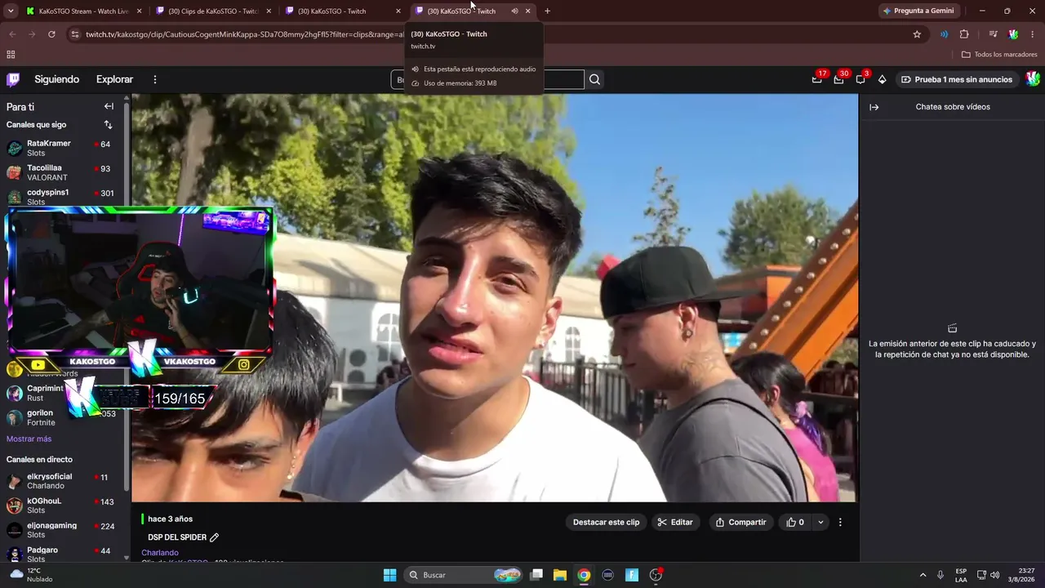Open the tab search dropdown in Chrome
Screen dimensions: 1045x588
(x=11, y=11)
